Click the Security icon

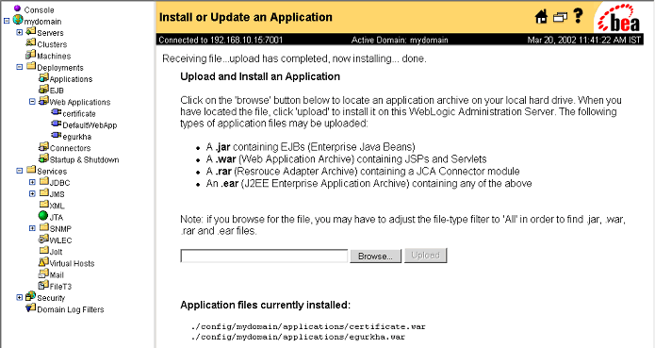coord(30,296)
